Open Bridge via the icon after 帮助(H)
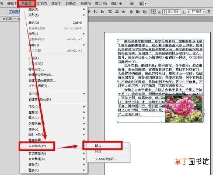The image size is (213, 175). click(x=131, y=3)
